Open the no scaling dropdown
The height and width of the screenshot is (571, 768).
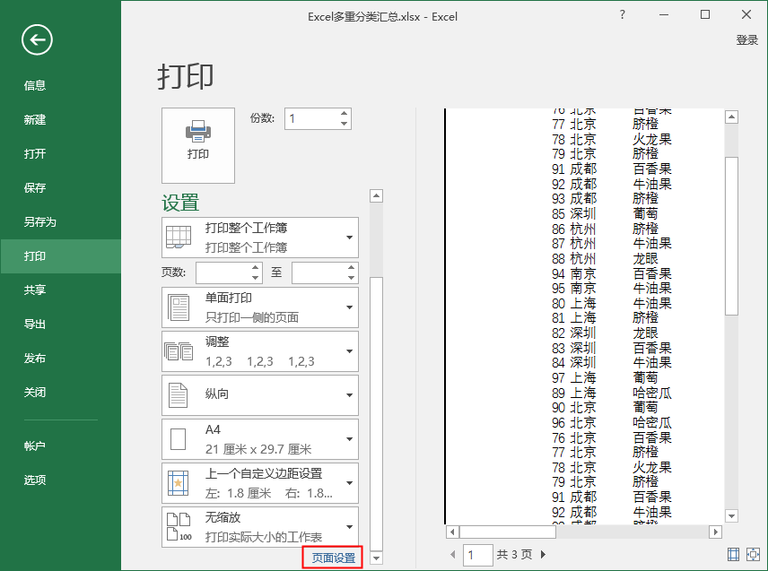click(x=260, y=527)
